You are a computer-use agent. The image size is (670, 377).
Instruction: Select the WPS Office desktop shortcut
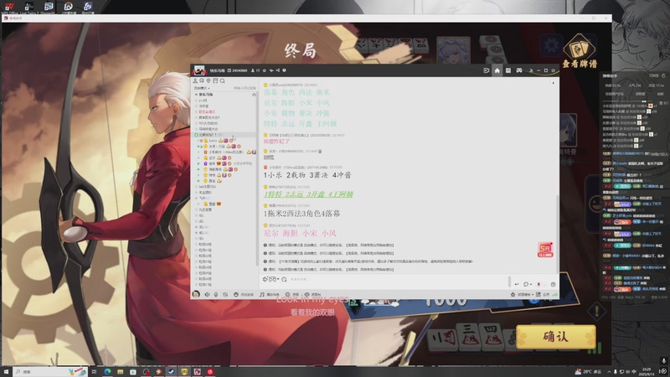tap(8, 8)
